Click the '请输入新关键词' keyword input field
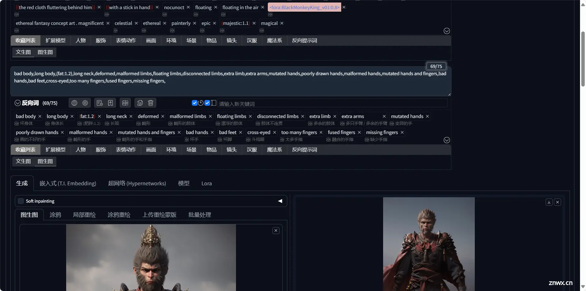 [332, 103]
